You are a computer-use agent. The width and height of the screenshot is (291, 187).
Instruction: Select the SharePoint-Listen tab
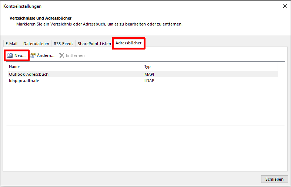click(x=94, y=44)
